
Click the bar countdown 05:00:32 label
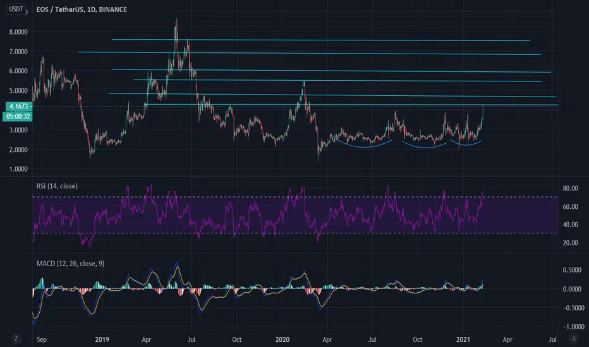pyautogui.click(x=18, y=116)
